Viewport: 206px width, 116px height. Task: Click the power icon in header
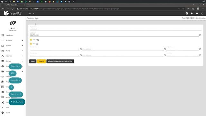pyautogui.click(x=202, y=14)
